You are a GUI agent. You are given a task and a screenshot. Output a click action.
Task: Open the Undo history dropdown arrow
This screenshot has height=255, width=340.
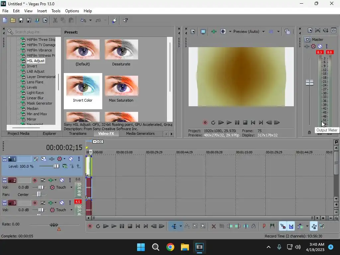tap(90, 20)
